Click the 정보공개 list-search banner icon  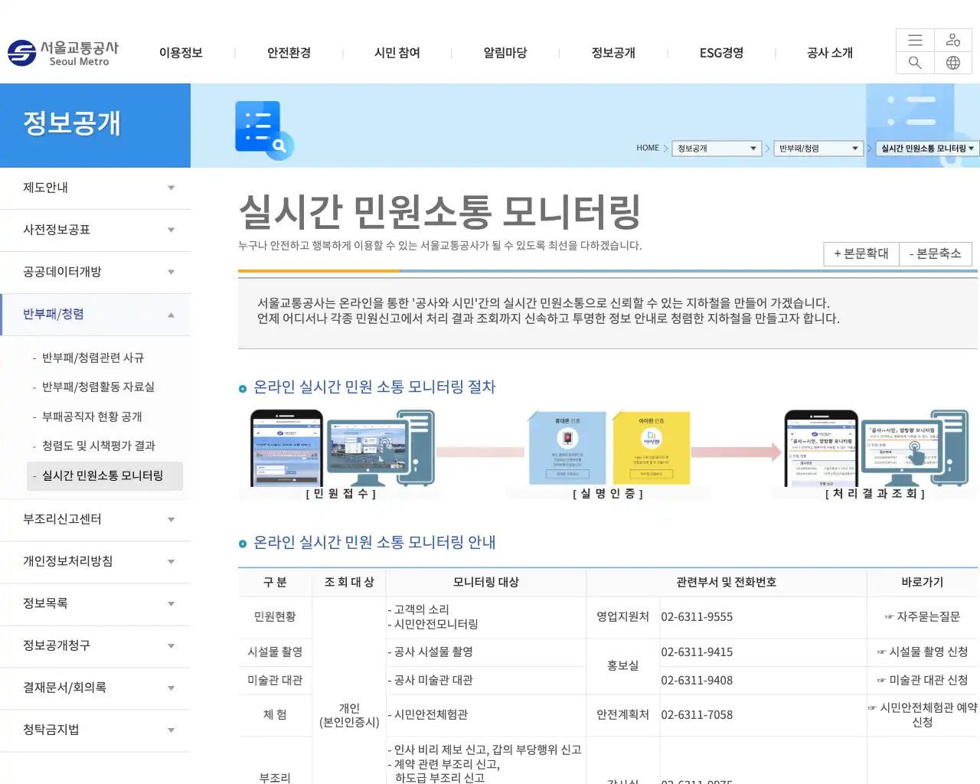[264, 130]
